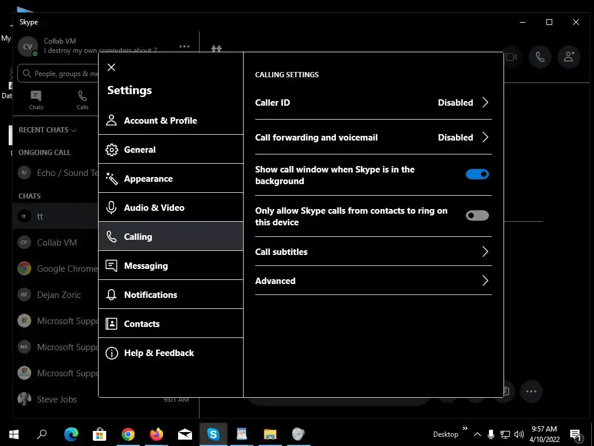Click Caller ID Disabled status text
594x446 pixels.
[x=455, y=102]
